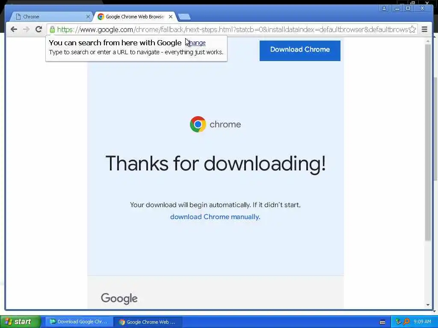
Task: Click the first system tray icon
Action: click(398, 322)
